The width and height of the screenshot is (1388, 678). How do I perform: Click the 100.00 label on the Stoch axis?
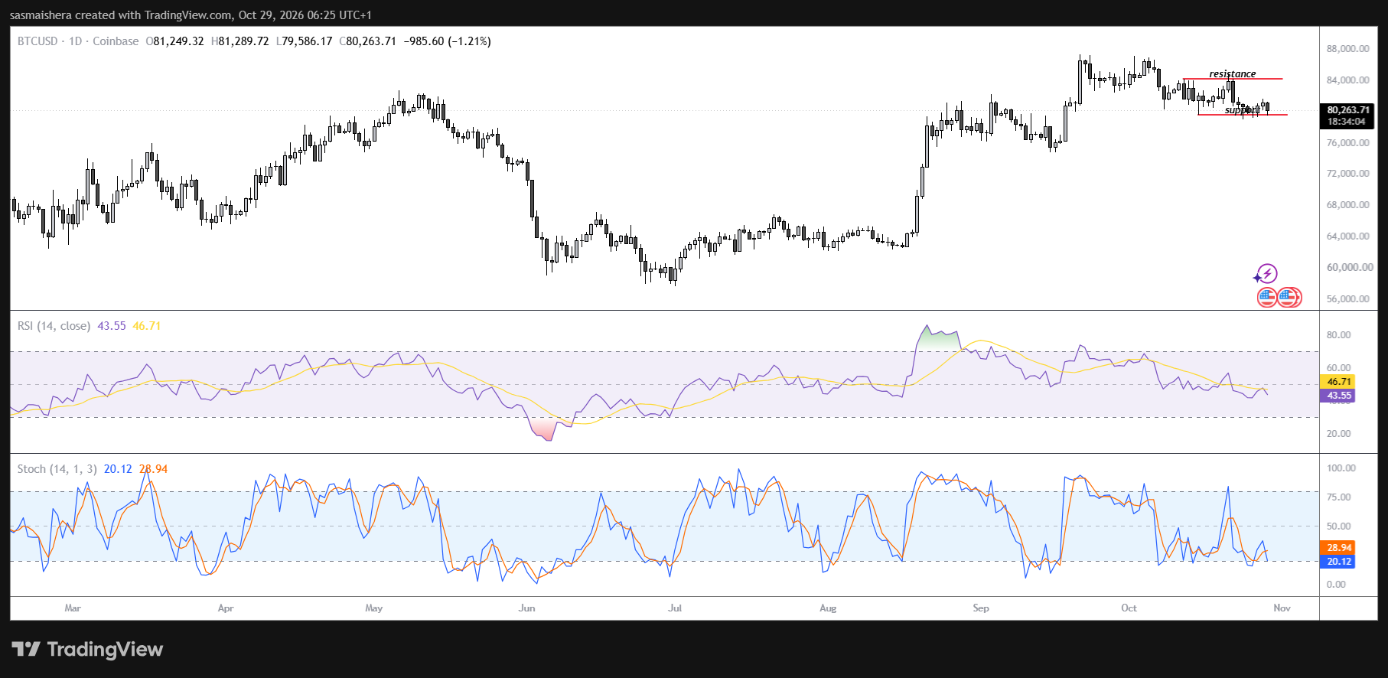pos(1341,468)
